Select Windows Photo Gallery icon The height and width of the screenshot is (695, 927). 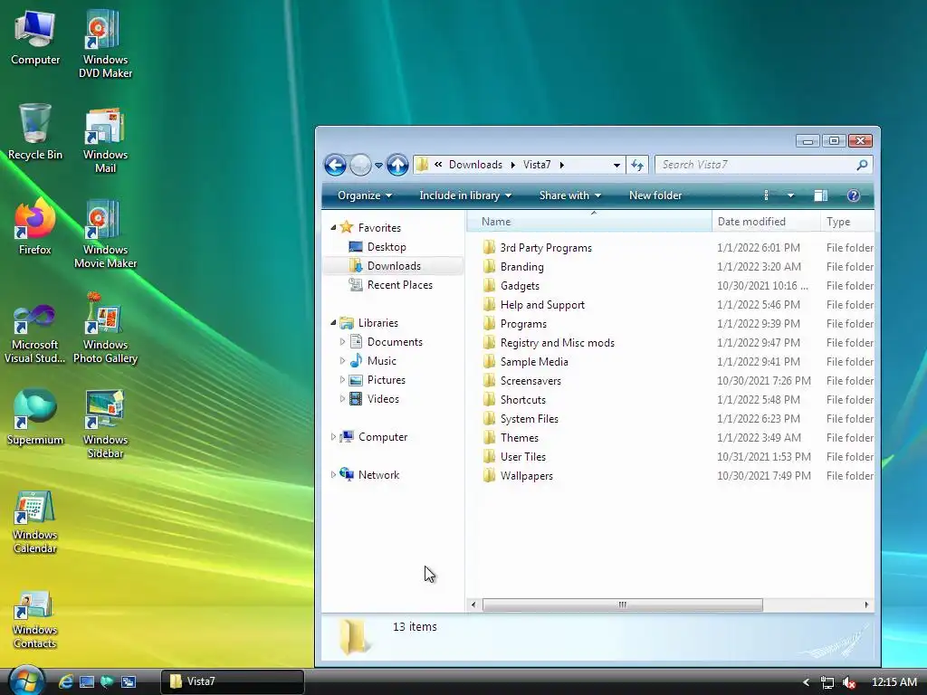click(x=105, y=329)
